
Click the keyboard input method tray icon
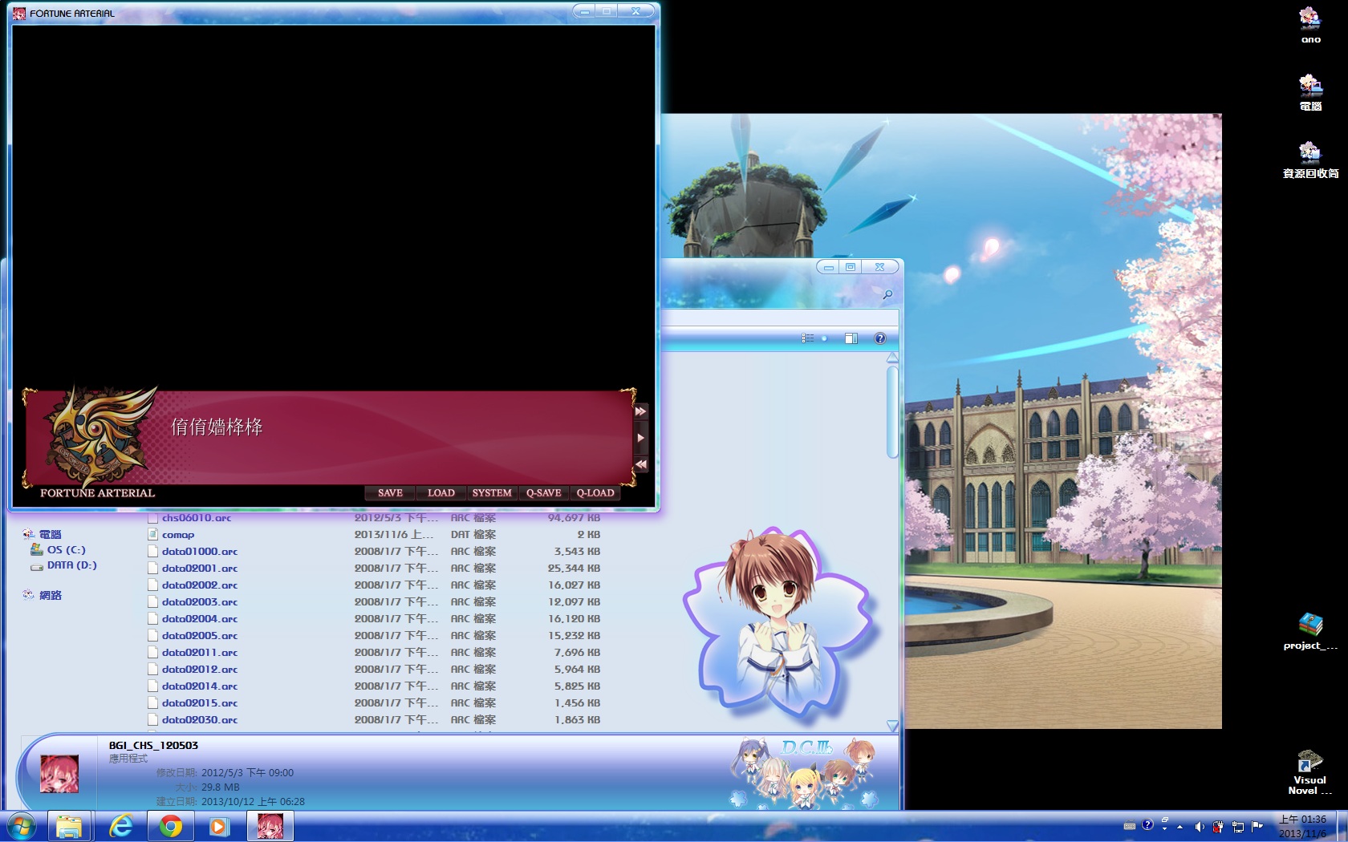click(1130, 826)
